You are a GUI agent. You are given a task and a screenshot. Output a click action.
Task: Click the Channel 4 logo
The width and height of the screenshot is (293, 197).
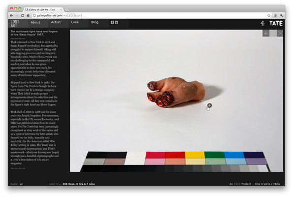[262, 23]
